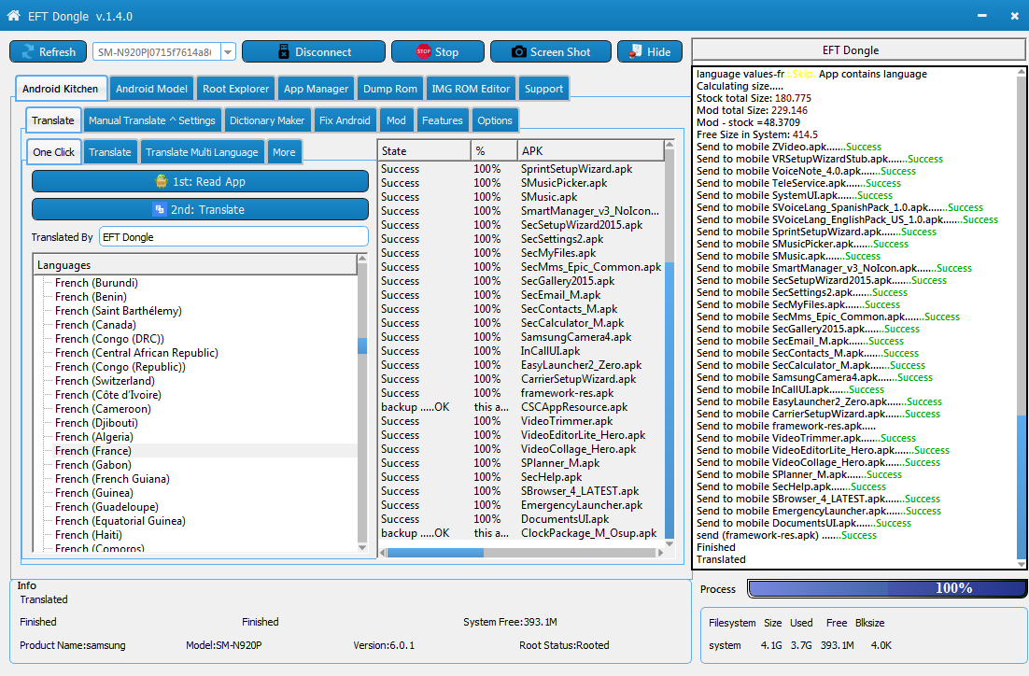Click APK table horizontal scrollbar thumb
Image resolution: width=1029 pixels, height=676 pixels.
pos(436,554)
